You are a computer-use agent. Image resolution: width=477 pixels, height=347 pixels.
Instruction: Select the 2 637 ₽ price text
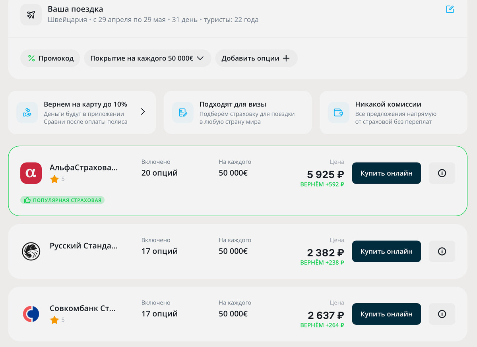click(x=326, y=314)
